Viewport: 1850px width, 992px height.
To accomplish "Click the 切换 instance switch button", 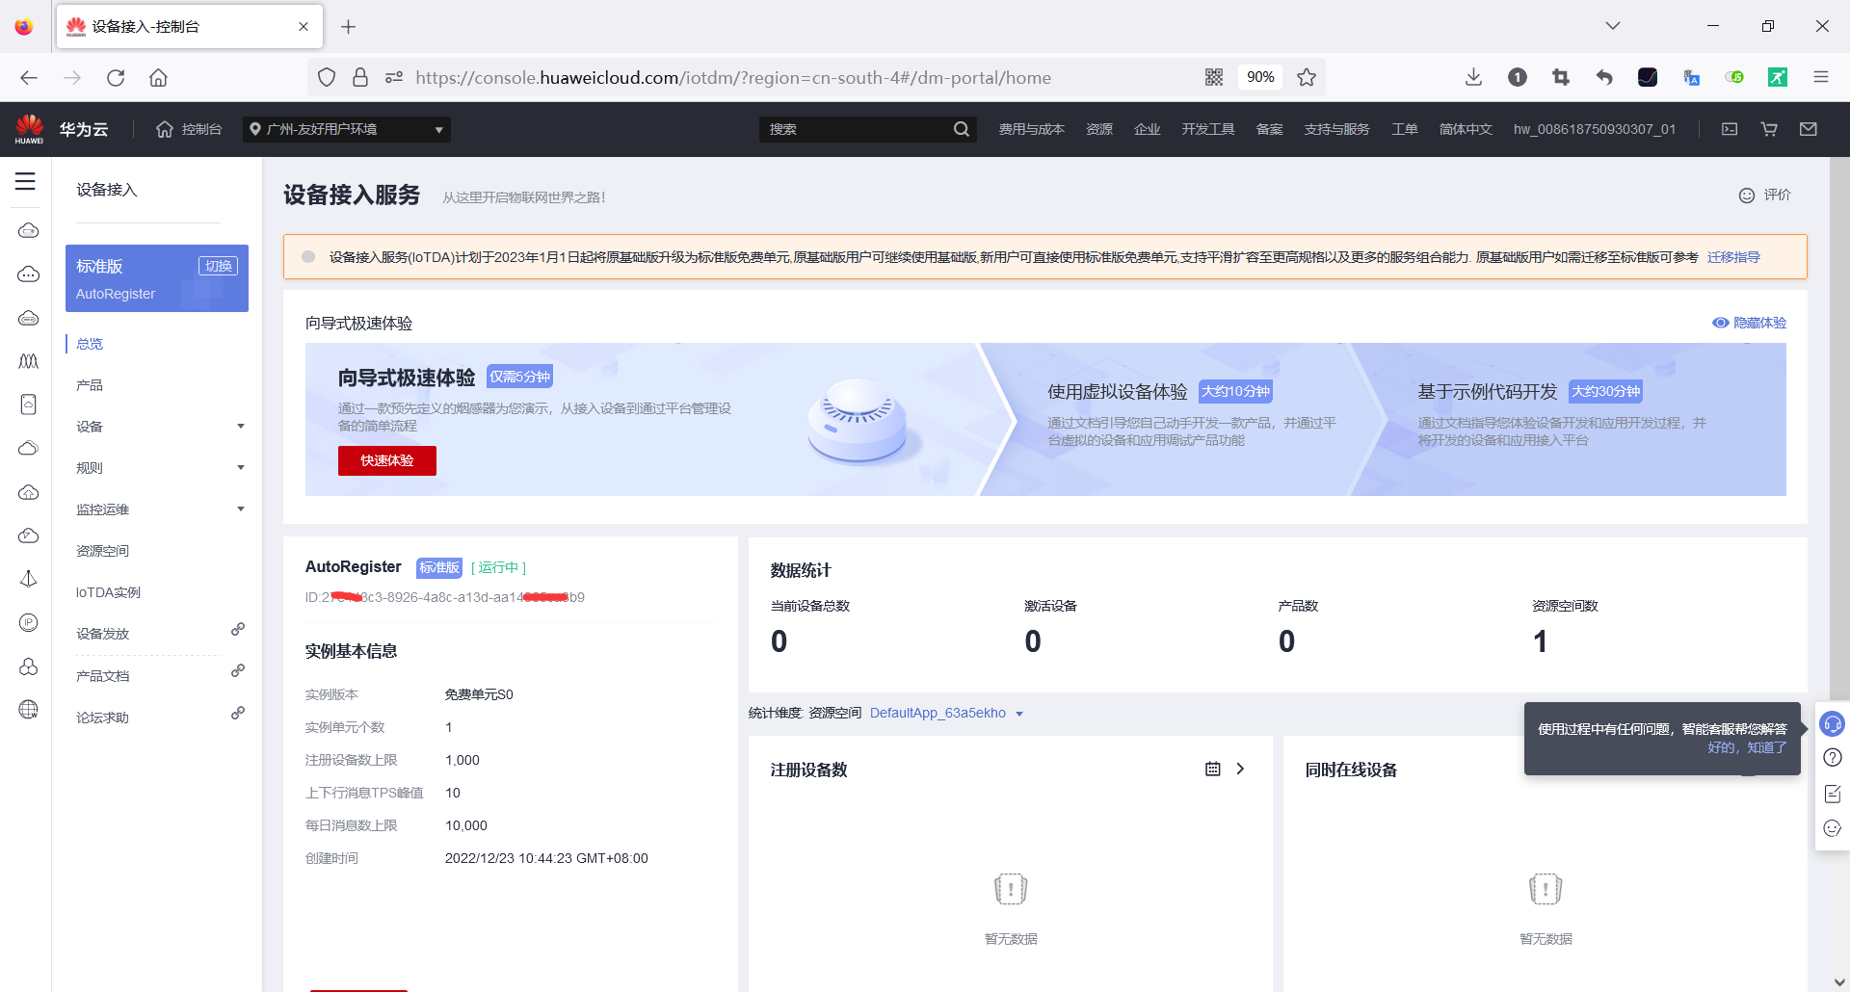I will [218, 266].
